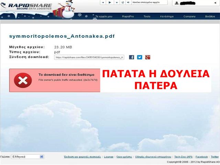This screenshot has height=165, width=220.
Task: Open the Γλώσσα language dropdown
Action: click(x=27, y=157)
